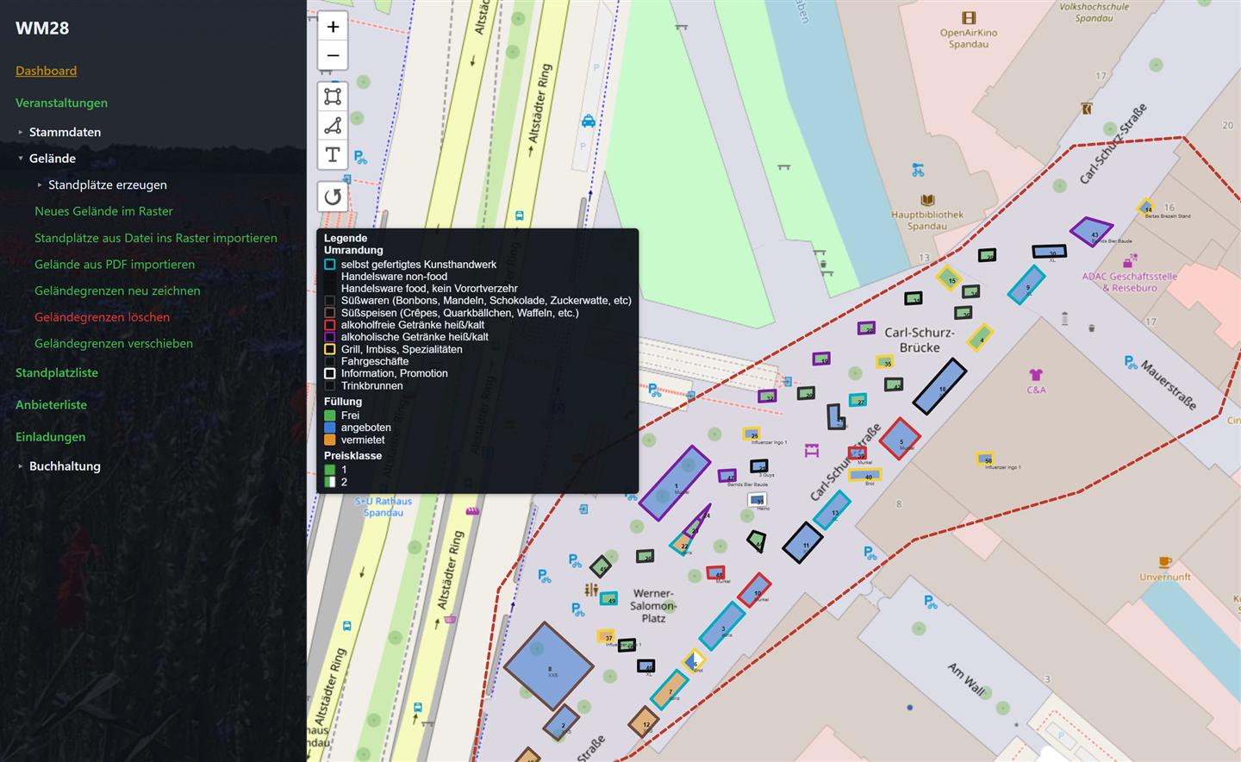
Task: Click the Hauptbibliothek Spandau library icon
Action: (x=927, y=200)
